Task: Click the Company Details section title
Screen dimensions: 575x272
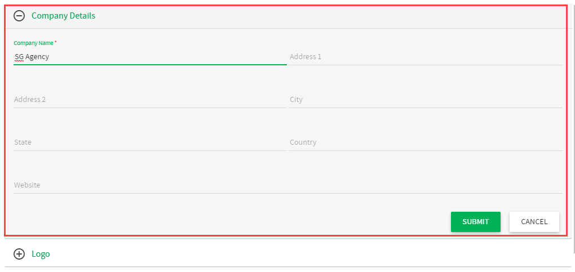Action: pyautogui.click(x=64, y=16)
